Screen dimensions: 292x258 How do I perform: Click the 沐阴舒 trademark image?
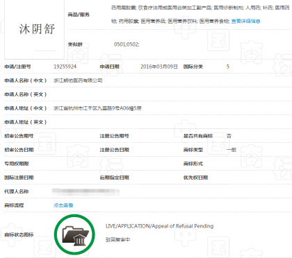coord(34,29)
